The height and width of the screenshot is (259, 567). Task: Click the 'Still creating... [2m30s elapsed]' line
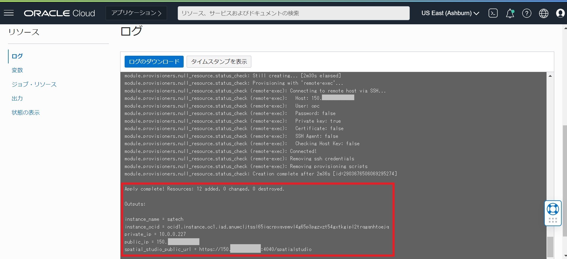(x=233, y=76)
